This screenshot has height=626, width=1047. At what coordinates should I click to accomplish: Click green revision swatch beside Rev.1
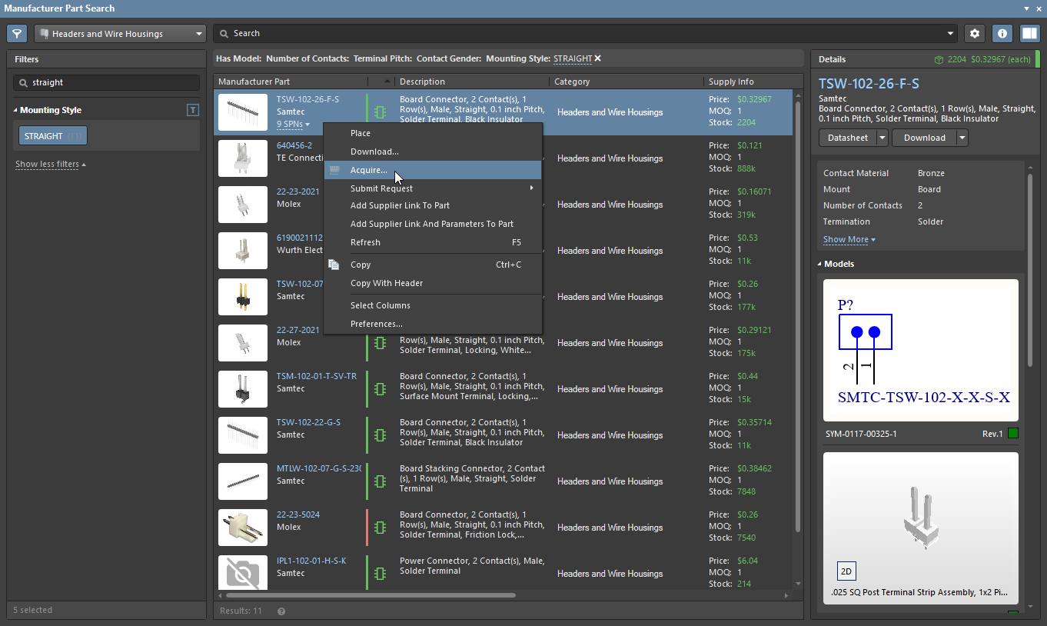1012,434
